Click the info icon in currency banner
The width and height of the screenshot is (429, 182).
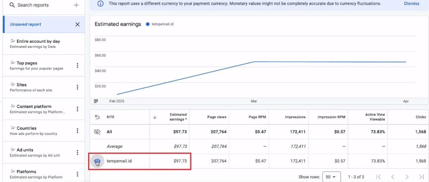[x=100, y=4]
